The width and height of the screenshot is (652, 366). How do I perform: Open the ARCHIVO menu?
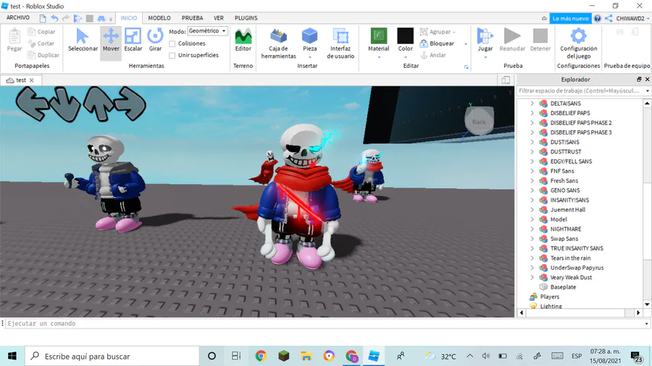coord(18,18)
